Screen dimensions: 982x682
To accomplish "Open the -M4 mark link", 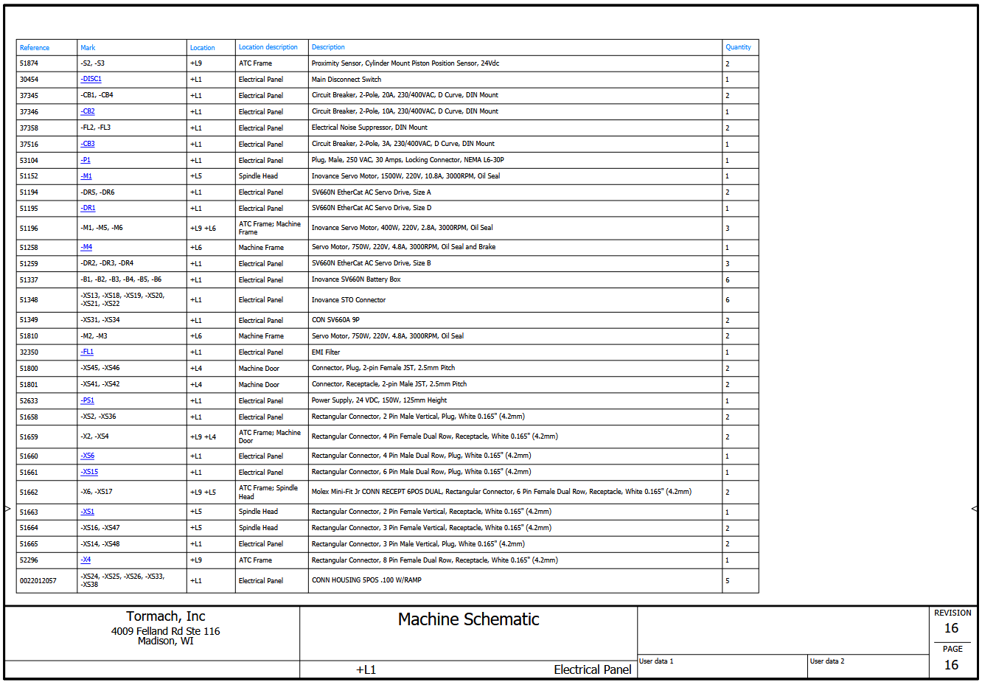I will click(x=86, y=247).
